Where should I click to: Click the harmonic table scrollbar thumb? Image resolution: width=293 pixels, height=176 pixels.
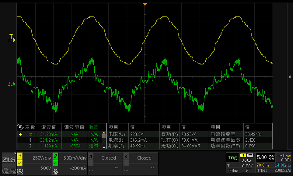coord(104,136)
